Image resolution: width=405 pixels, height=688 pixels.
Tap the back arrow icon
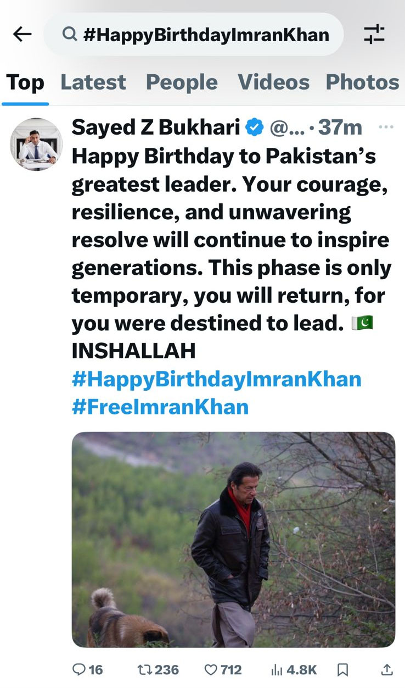pos(22,35)
